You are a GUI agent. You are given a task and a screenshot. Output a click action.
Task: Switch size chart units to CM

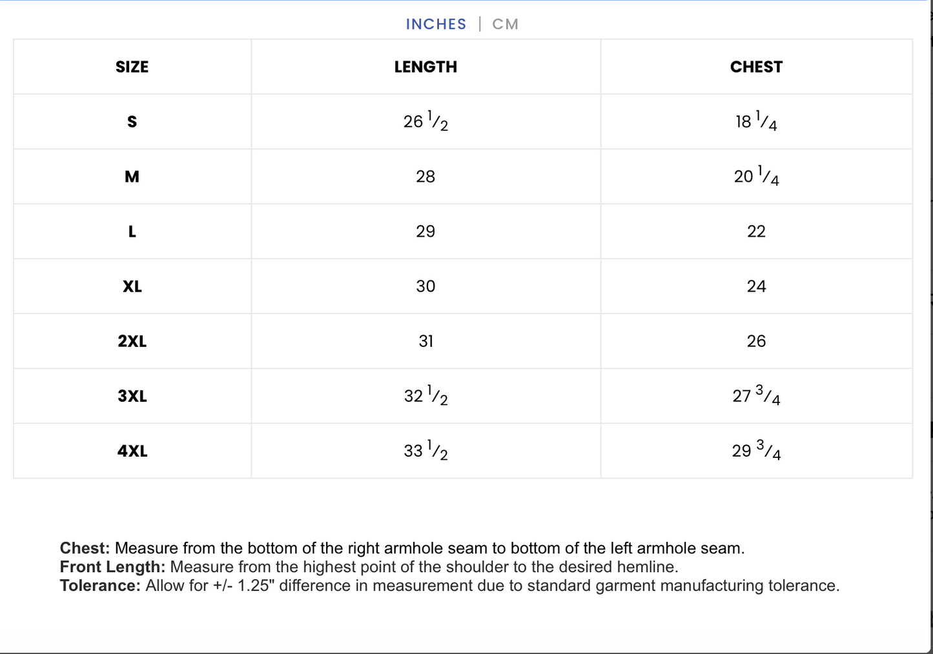pos(505,25)
